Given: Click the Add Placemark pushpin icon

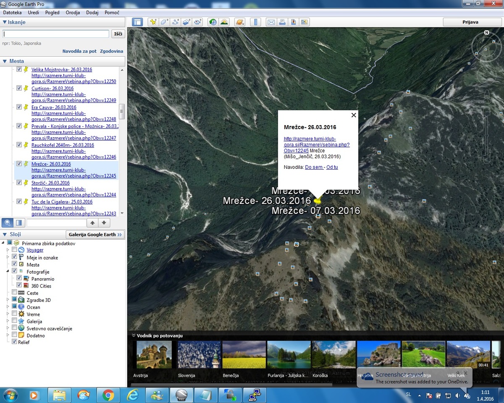Looking at the screenshot, I should coord(153,22).
